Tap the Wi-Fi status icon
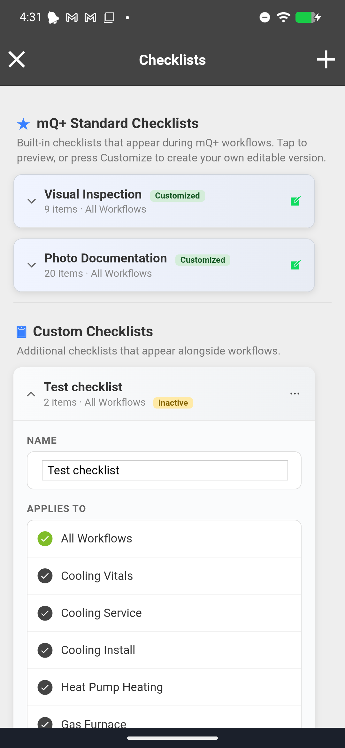Screen dimensions: 345x748 [283, 17]
